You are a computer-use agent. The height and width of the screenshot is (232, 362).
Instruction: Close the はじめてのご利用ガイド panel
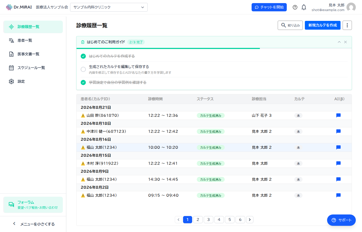click(x=345, y=42)
